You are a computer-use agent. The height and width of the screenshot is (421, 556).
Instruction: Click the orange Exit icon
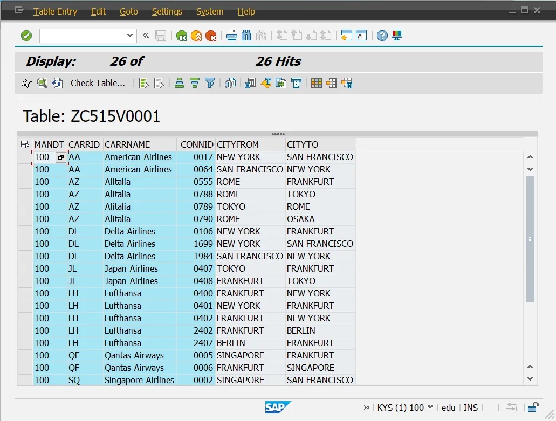pos(196,36)
